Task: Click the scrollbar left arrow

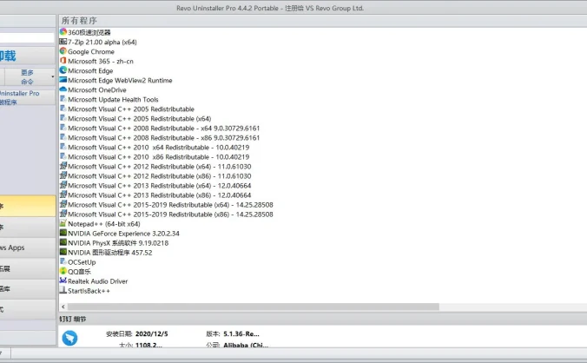Action: tap(63, 307)
